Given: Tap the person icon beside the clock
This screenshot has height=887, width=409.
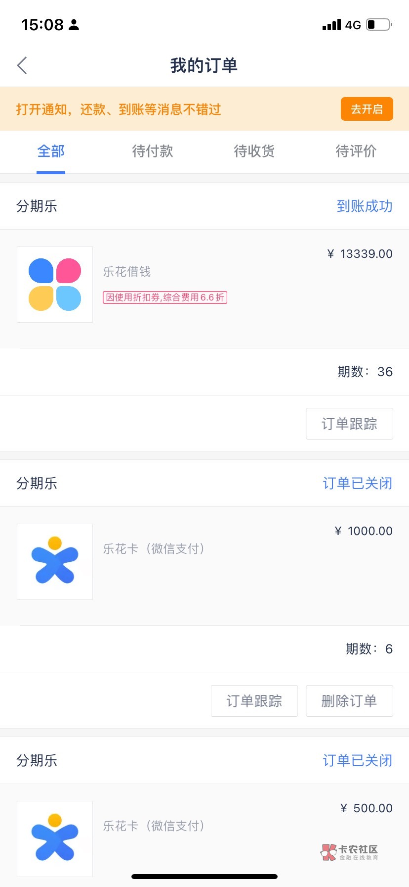Looking at the screenshot, I should 74,25.
